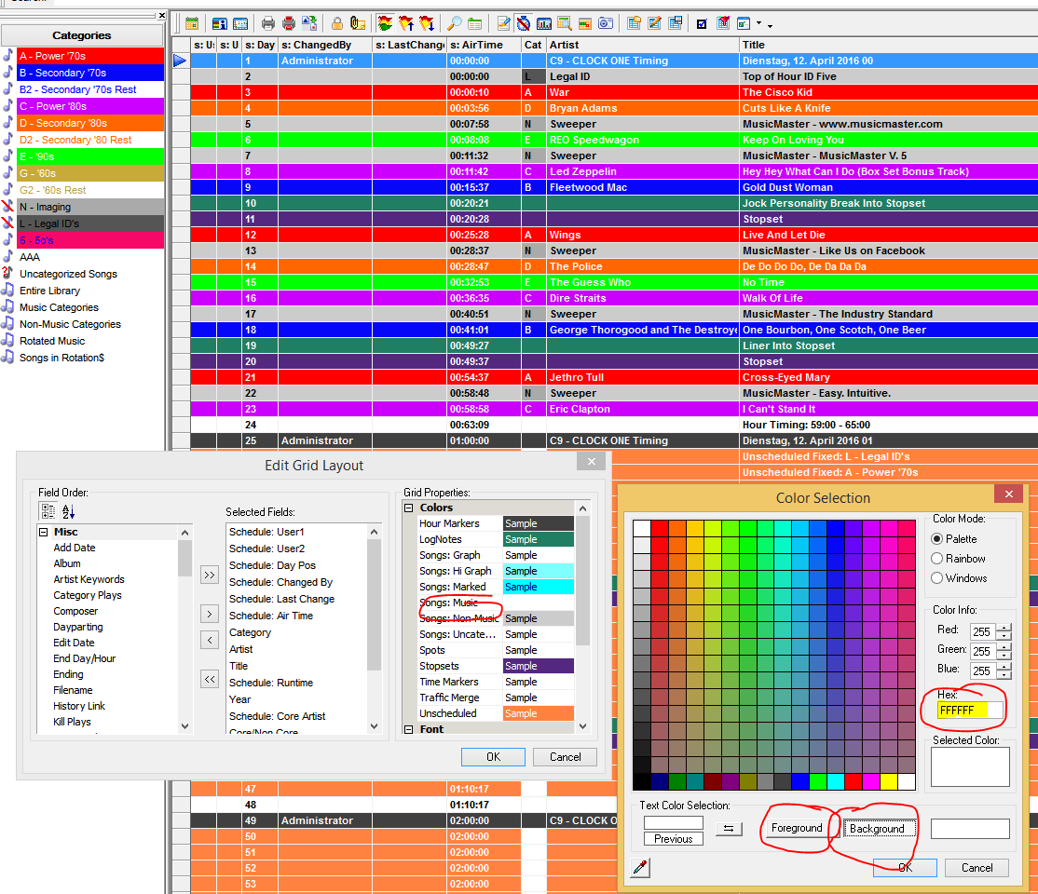Add the selected field with the single right arrow
Image resolution: width=1038 pixels, height=894 pixels.
coord(210,614)
